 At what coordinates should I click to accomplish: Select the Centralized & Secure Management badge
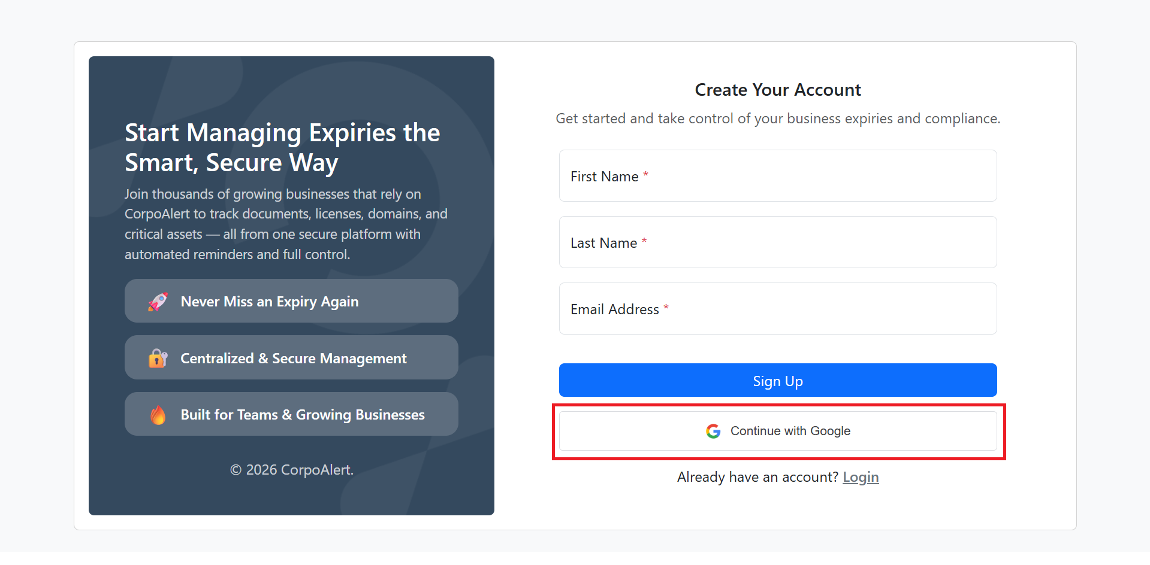pyautogui.click(x=291, y=357)
